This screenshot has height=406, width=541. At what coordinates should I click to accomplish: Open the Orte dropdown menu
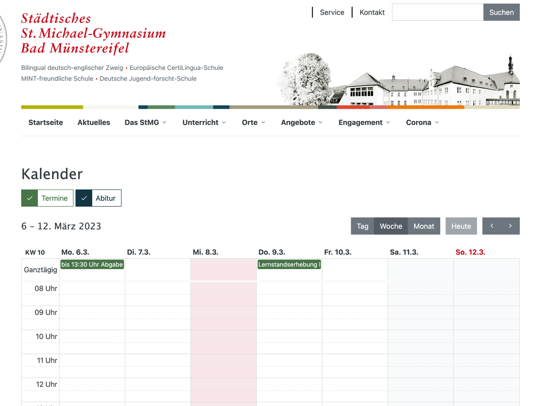[x=253, y=123]
